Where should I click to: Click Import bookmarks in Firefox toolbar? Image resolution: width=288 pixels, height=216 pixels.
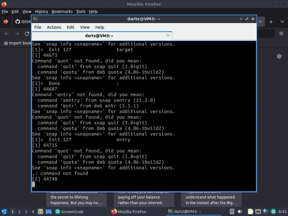tap(17, 43)
